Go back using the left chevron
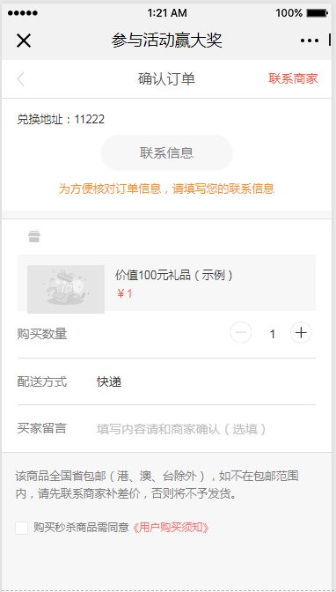 coord(21,79)
